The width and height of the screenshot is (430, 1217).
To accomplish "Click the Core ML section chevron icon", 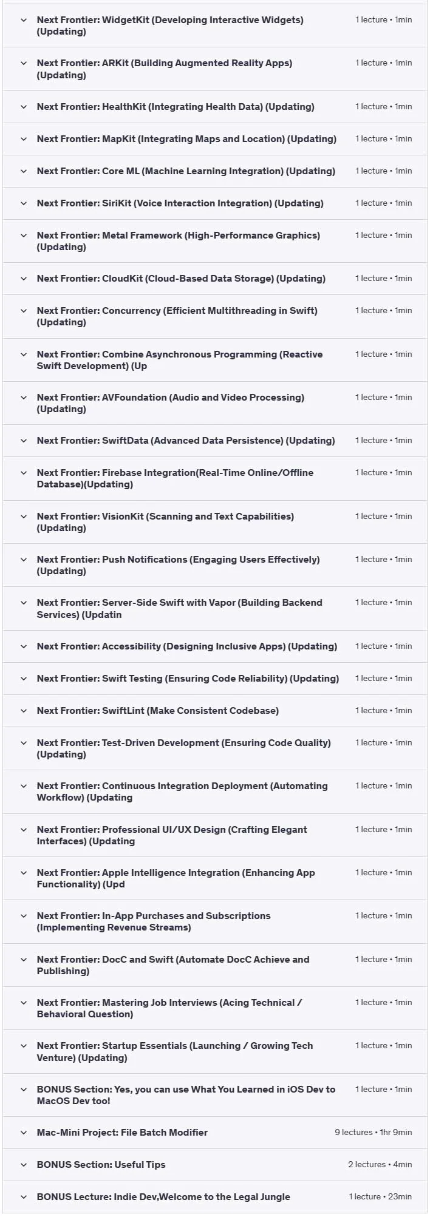I will pyautogui.click(x=24, y=171).
